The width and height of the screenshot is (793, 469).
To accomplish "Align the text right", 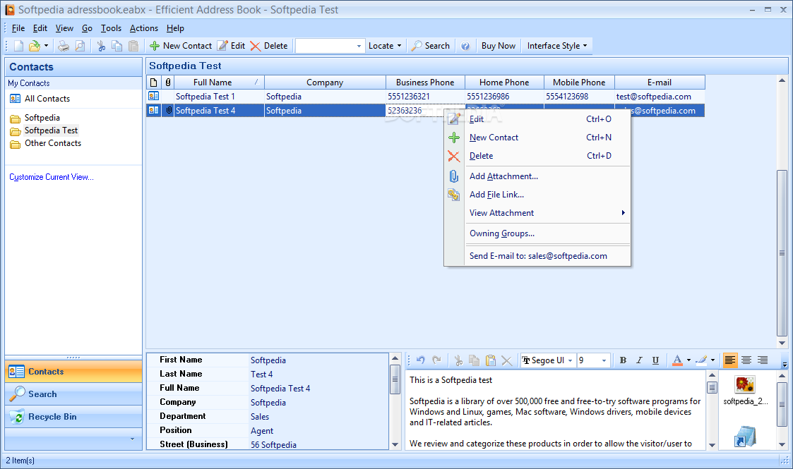I will (x=763, y=360).
